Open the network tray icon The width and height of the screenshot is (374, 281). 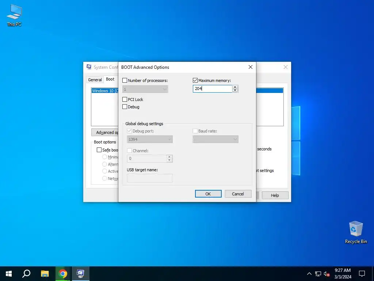click(x=318, y=274)
